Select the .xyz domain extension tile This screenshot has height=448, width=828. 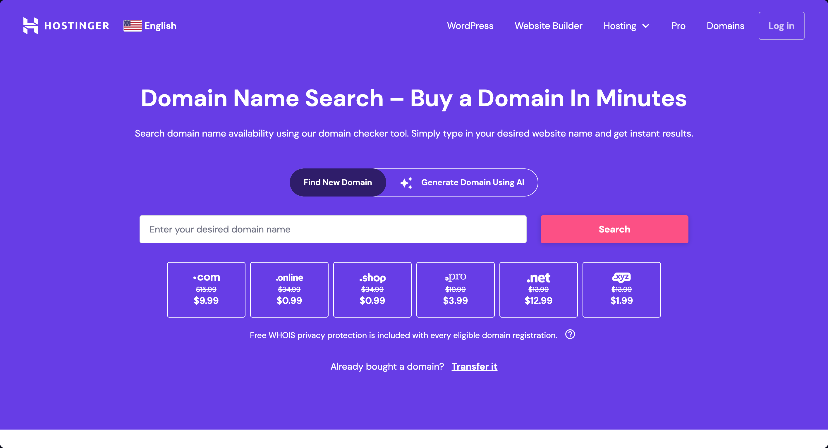621,289
